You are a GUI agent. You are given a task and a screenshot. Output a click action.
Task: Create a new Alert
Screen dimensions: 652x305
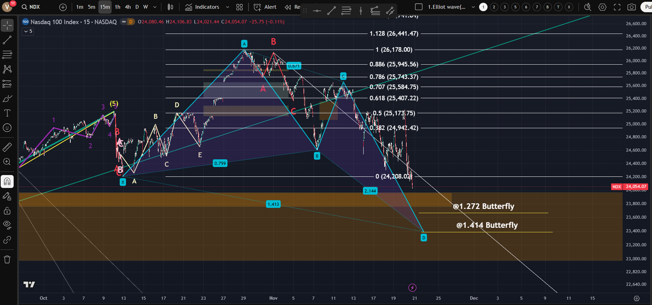coord(265,7)
